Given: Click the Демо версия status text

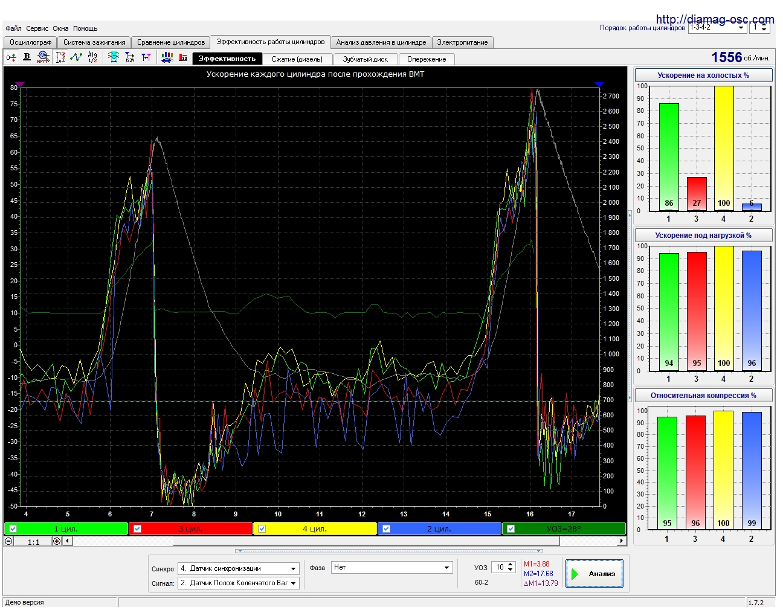Looking at the screenshot, I should coord(25,602).
